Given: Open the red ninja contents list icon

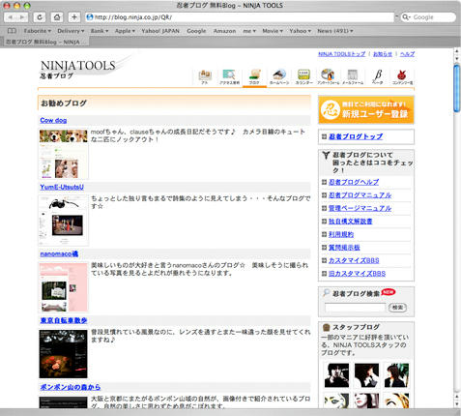Looking at the screenshot, I should coord(402,76).
